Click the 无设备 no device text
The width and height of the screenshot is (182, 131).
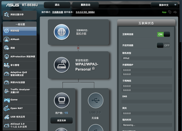pos(95,118)
